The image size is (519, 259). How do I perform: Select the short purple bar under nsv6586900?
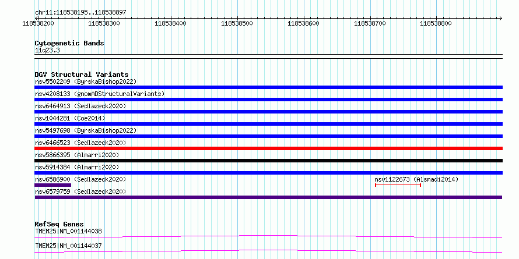tap(53, 185)
